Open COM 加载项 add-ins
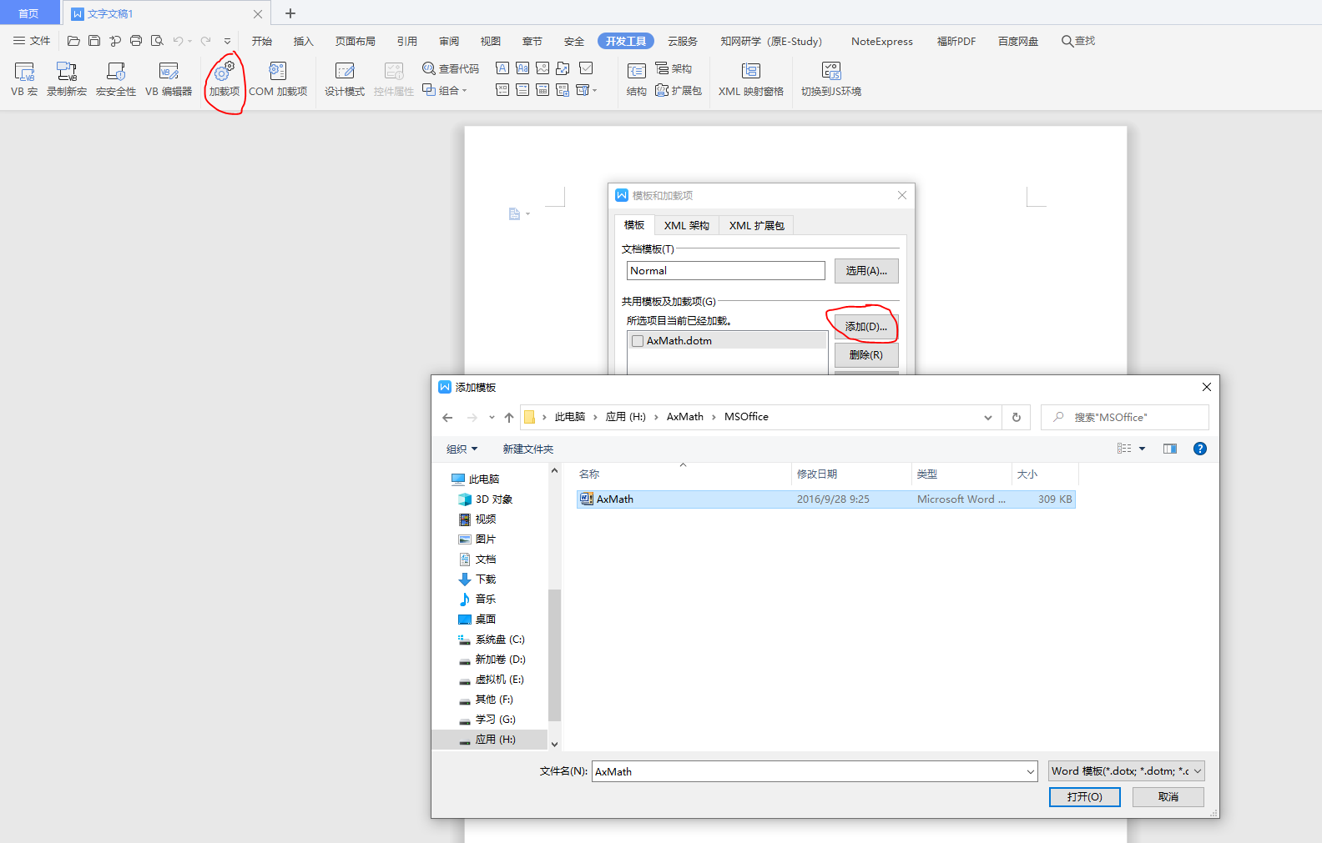1322x843 pixels. [278, 79]
